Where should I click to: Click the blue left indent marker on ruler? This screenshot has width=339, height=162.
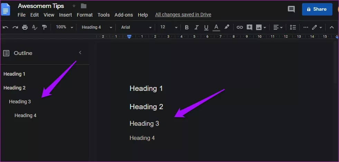[129, 37]
